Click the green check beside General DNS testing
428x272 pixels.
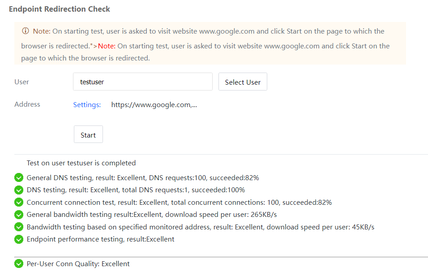tap(19, 178)
